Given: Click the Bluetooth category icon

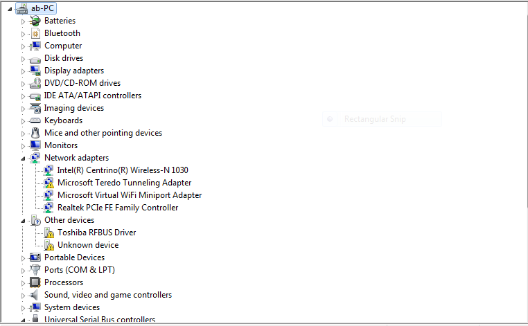Looking at the screenshot, I should coord(35,33).
